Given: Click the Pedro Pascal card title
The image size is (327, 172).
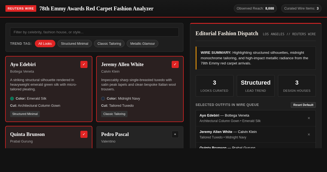Looking at the screenshot, I should tap(115, 134).
